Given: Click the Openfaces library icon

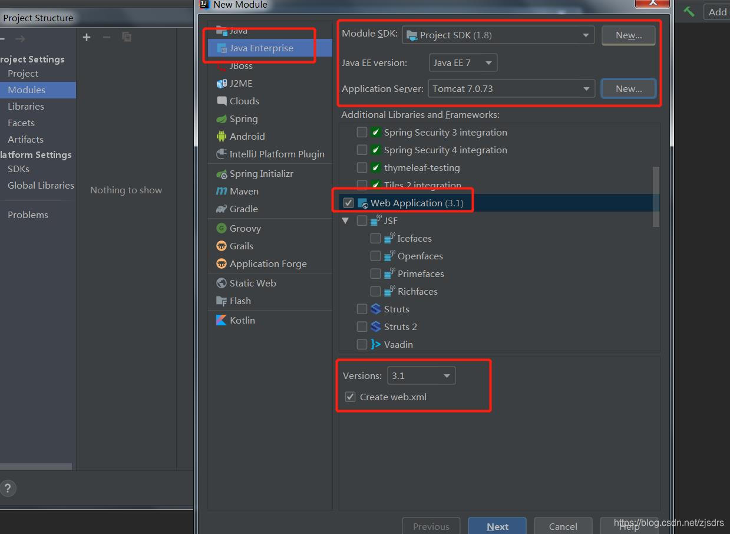Looking at the screenshot, I should [389, 256].
